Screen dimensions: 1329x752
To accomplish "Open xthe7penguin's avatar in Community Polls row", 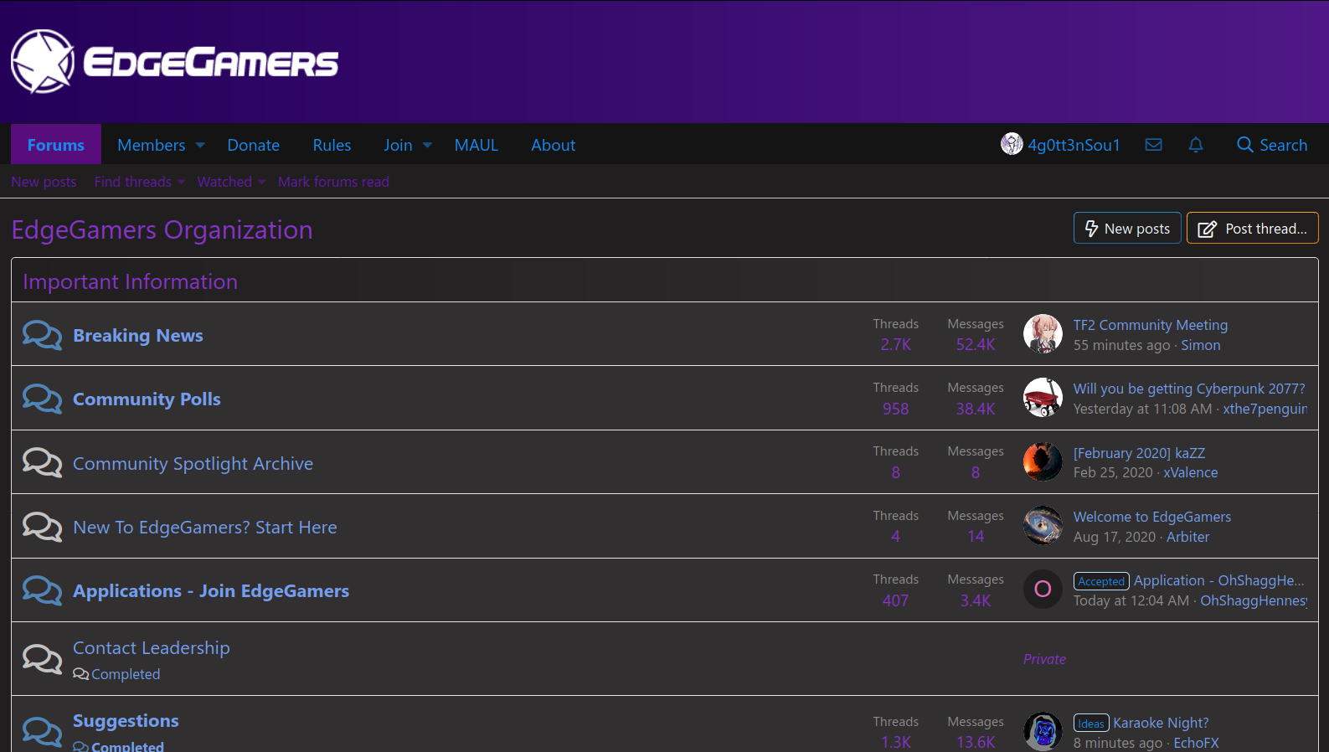I will click(1043, 398).
